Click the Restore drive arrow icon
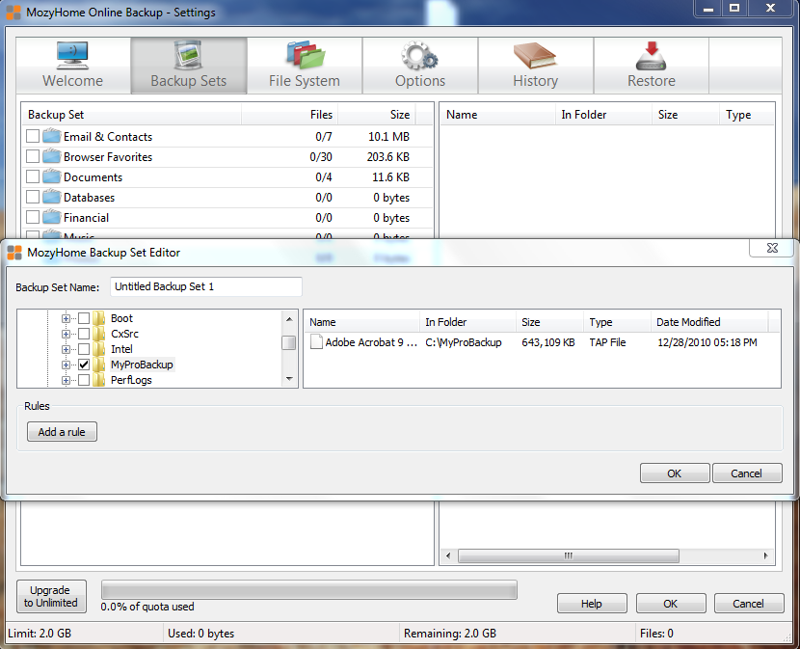800x649 pixels. point(651,56)
